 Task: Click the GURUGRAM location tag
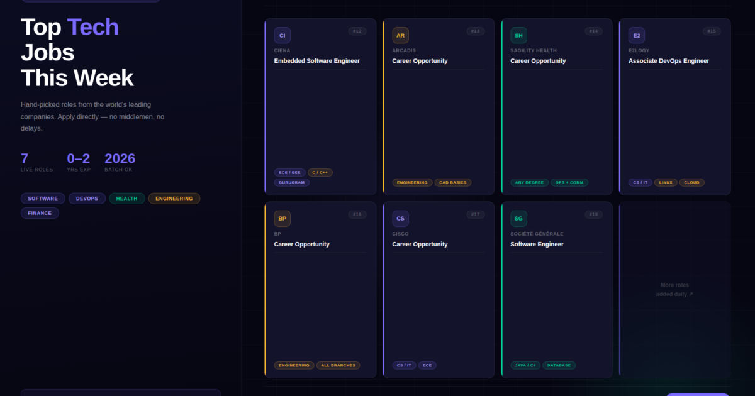(291, 183)
